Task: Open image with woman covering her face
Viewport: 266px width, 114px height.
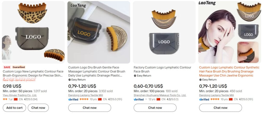Action: click(x=230, y=32)
